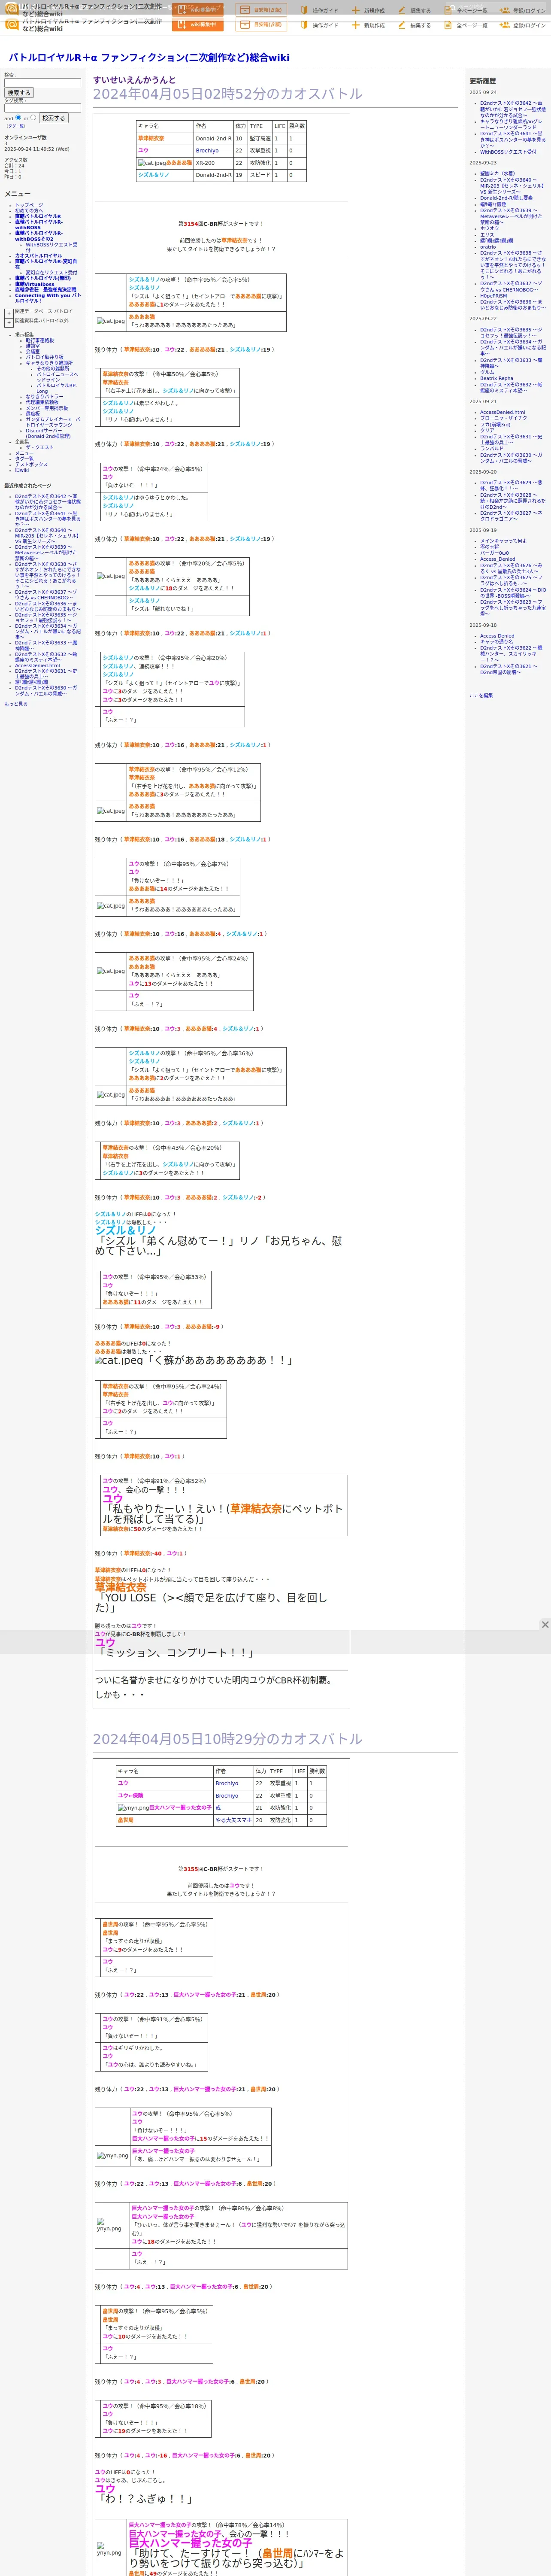Click the pencil icon in the lower header row
This screenshot has height=2576, width=551.
(402, 25)
